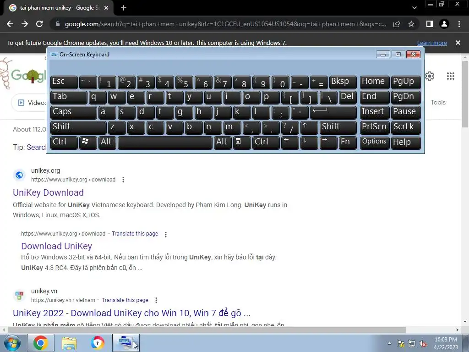
Task: Click the horizontal scrollbar of the page
Action: point(207,330)
